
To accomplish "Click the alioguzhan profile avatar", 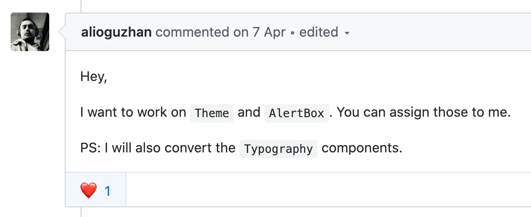I will (x=30, y=32).
